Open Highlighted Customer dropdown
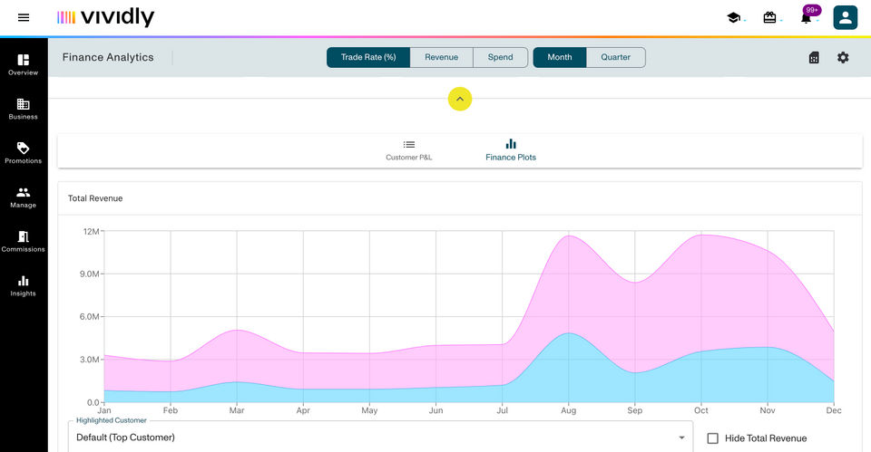871x452 pixels. click(x=380, y=437)
